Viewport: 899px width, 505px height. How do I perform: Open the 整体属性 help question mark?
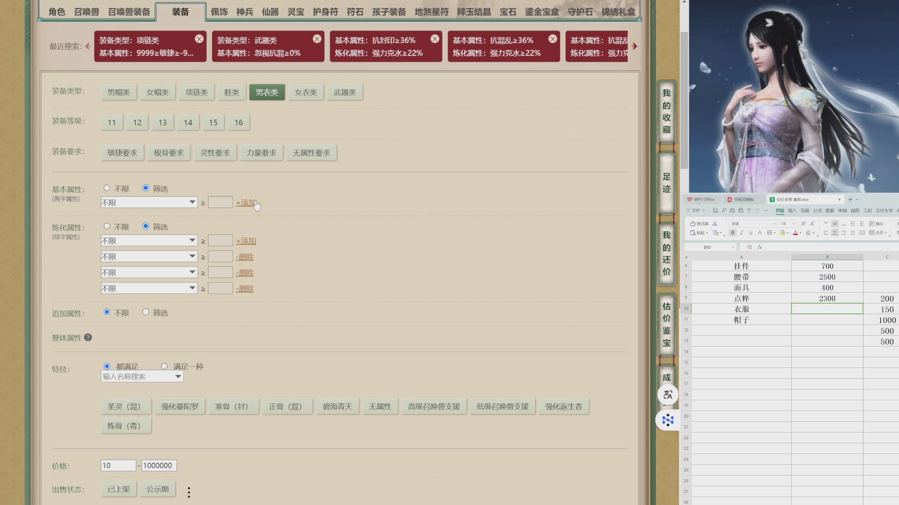[88, 337]
